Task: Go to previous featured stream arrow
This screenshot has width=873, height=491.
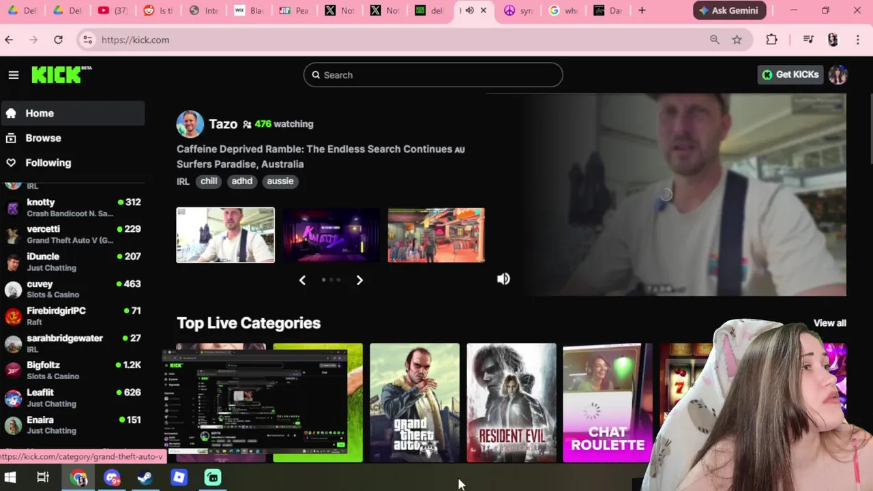Action: [302, 280]
